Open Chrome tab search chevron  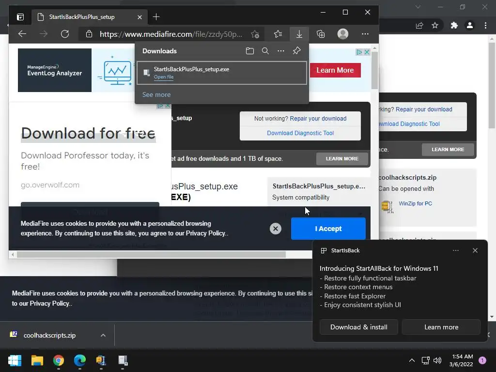[418, 7]
